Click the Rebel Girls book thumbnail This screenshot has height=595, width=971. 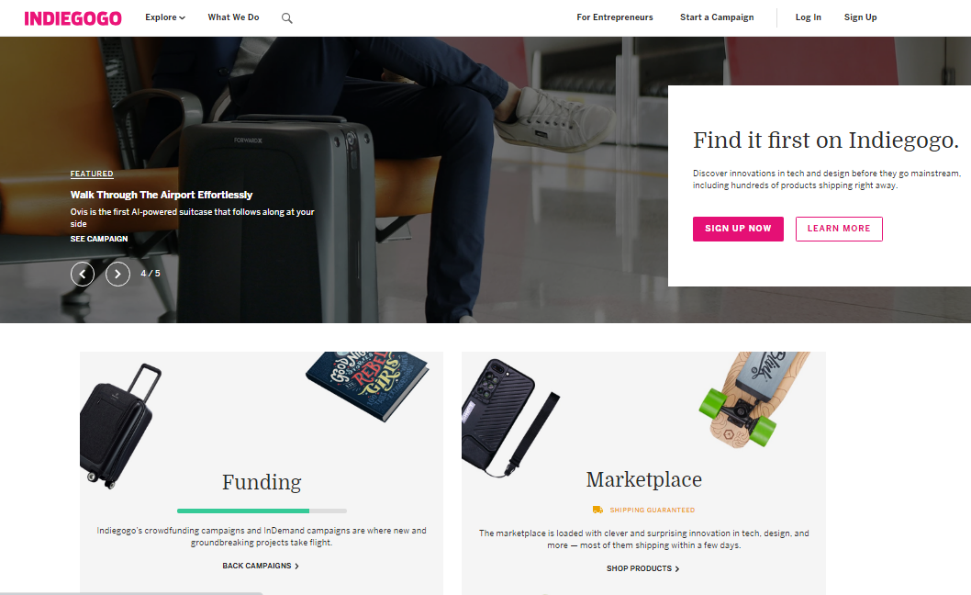coord(367,386)
